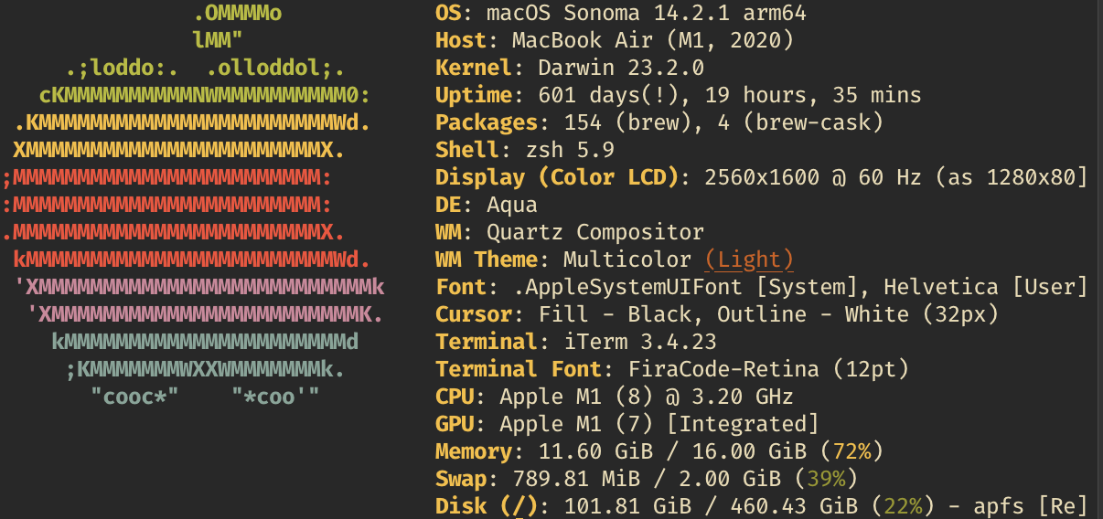Click the 'lMM"' stem of ASCII logo
This screenshot has height=519, width=1103.
218,41
